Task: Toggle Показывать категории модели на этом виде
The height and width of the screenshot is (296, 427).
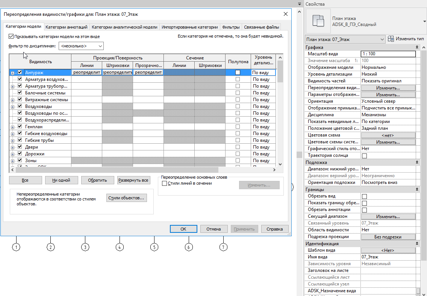Action: pos(11,36)
